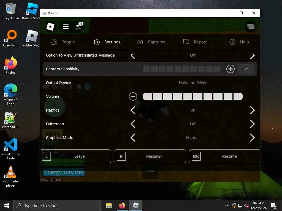The height and width of the screenshot is (211, 282).
Task: Toggle Fullscreen with right arrow
Action: [252, 124]
